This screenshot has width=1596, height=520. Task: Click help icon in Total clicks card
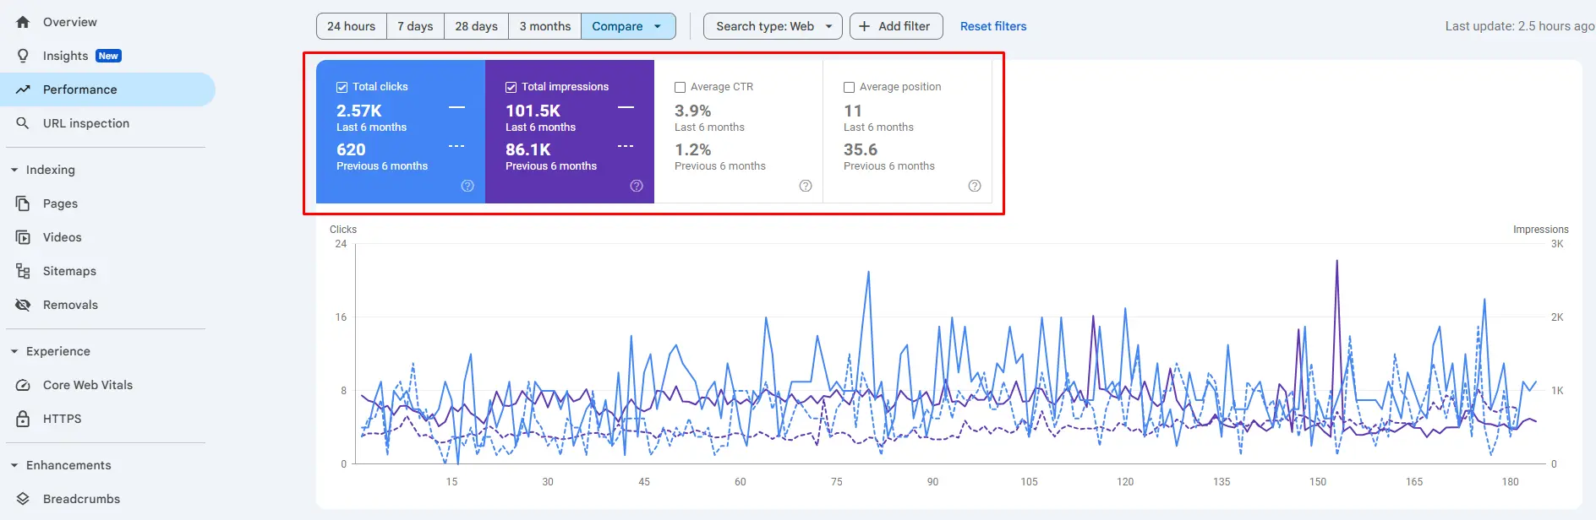(467, 186)
